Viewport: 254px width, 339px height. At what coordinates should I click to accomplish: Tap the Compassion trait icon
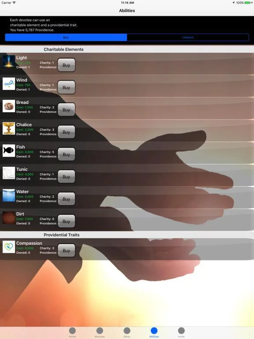(x=9, y=247)
